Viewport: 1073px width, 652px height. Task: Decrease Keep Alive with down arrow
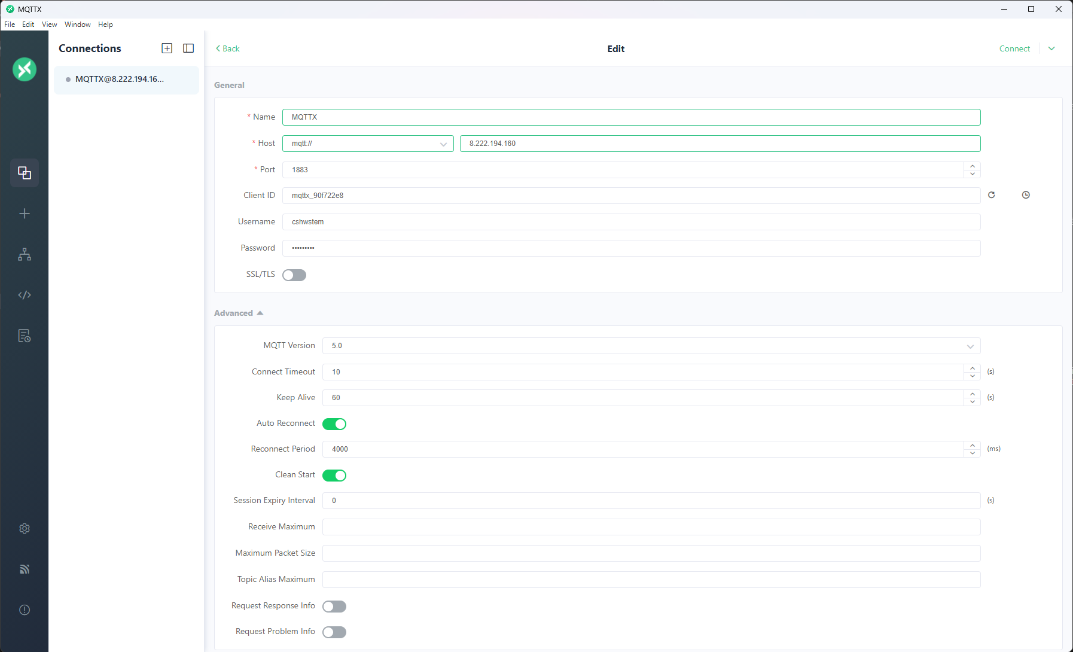point(973,401)
